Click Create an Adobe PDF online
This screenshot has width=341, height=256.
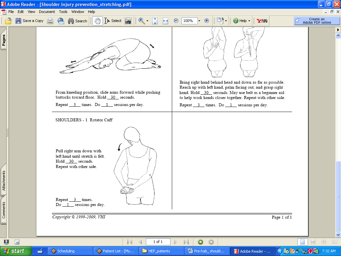317,21
